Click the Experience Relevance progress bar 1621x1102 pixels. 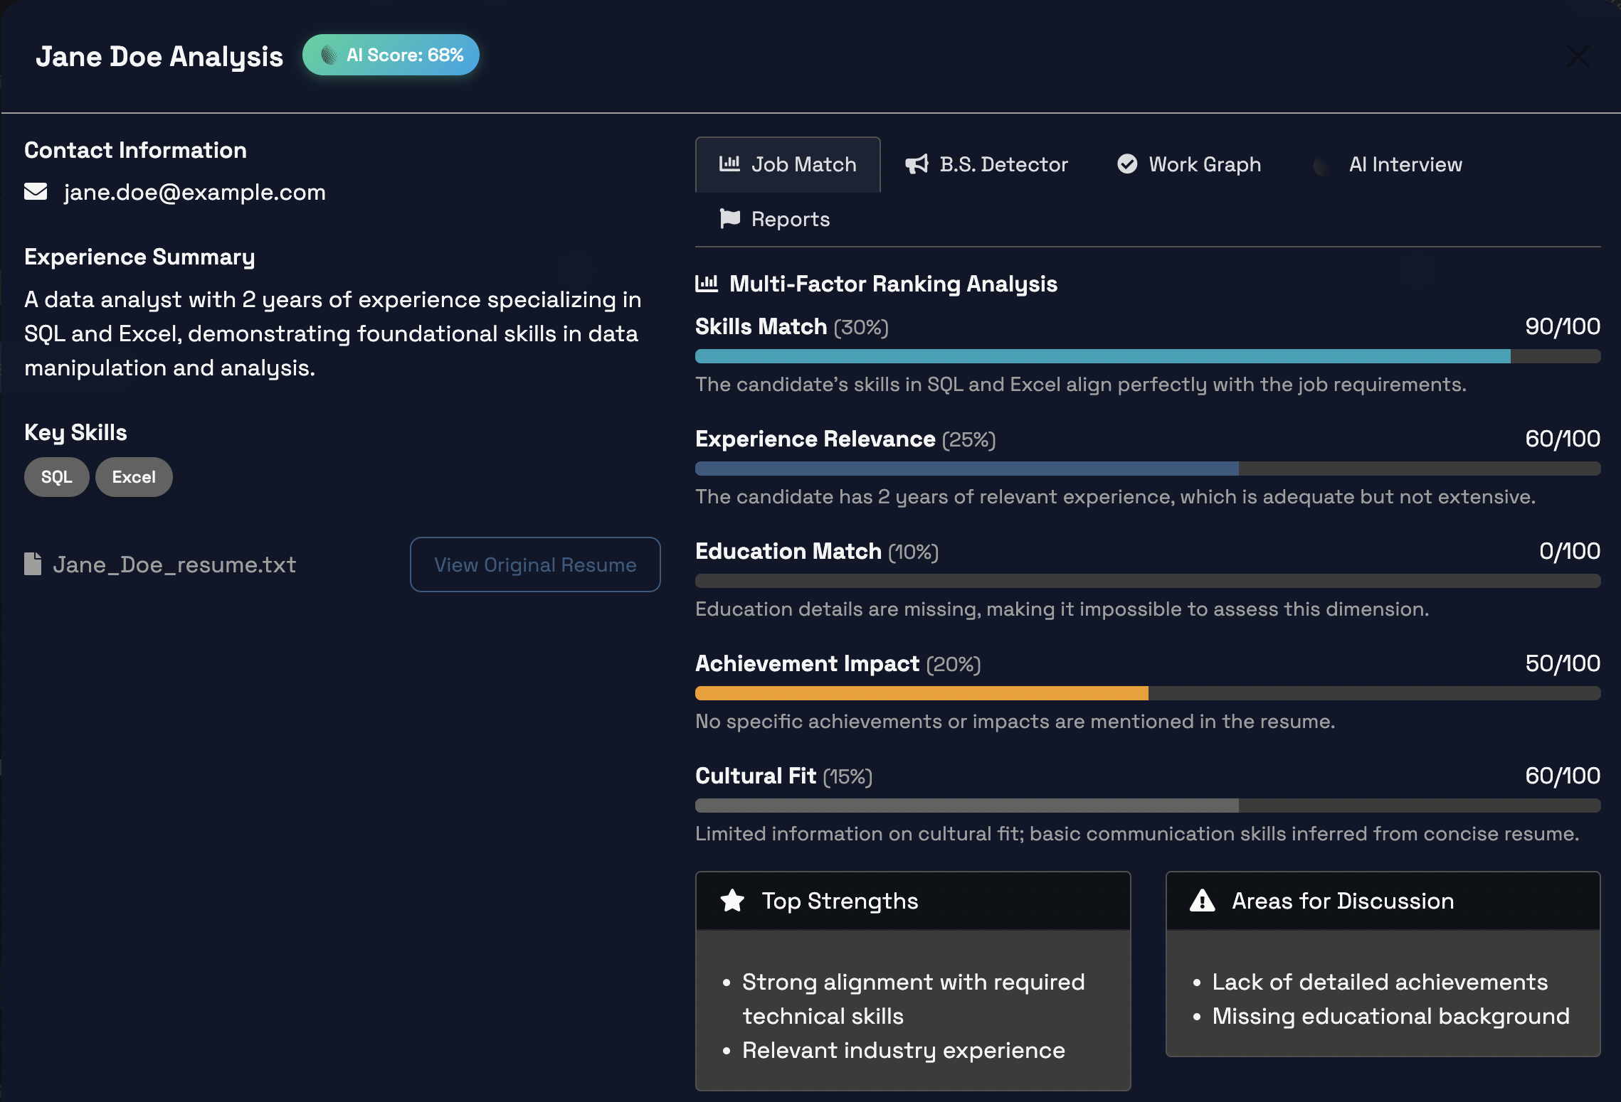pyautogui.click(x=1148, y=469)
